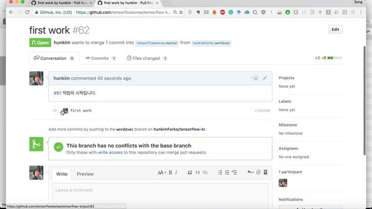
Task: Open the first work commit link
Action: pos(81,110)
